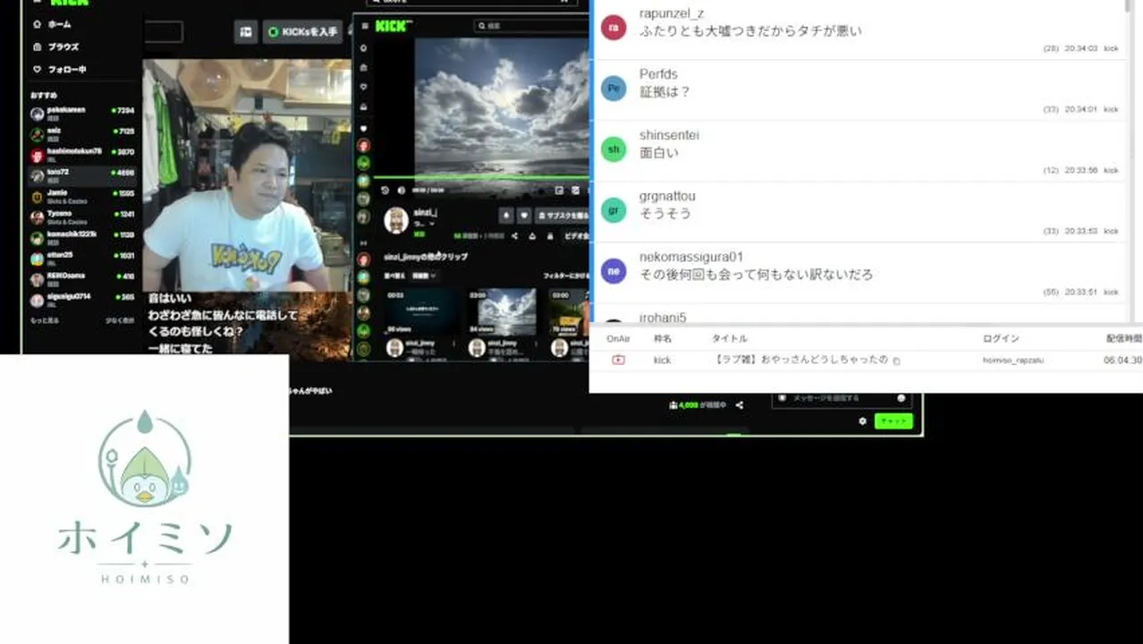The image size is (1143, 644).
Task: Select the message その後何回も会って何もない訳ないだろ
Action: pyautogui.click(x=756, y=275)
